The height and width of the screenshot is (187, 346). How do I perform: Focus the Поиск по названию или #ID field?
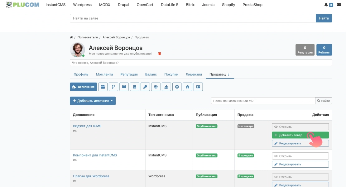(263, 101)
